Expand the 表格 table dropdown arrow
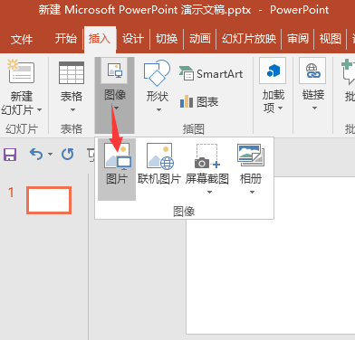This screenshot has width=355, height=340. pos(72,110)
